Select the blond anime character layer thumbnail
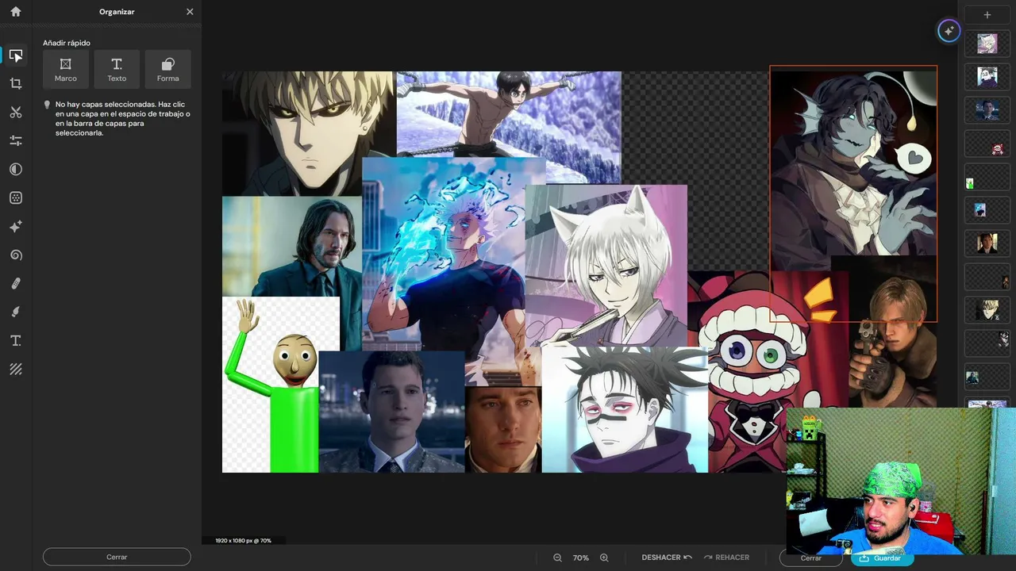 click(x=987, y=310)
